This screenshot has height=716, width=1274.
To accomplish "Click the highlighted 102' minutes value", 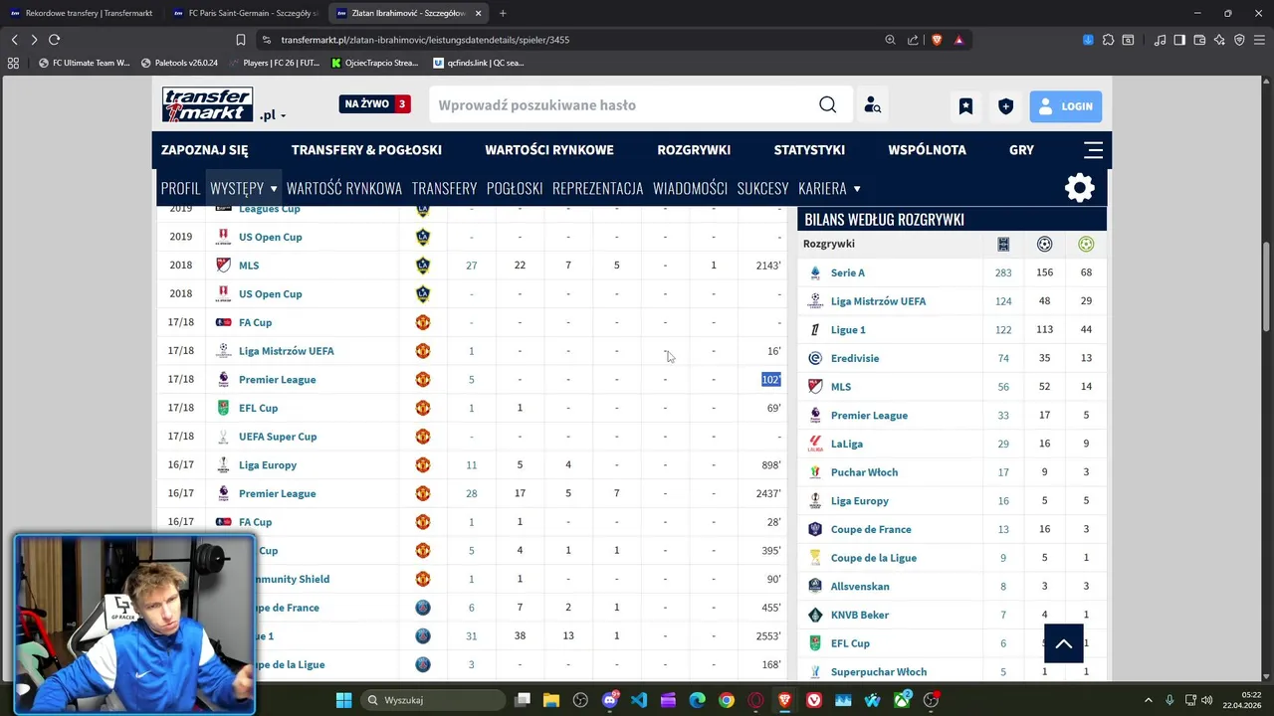I will [770, 380].
